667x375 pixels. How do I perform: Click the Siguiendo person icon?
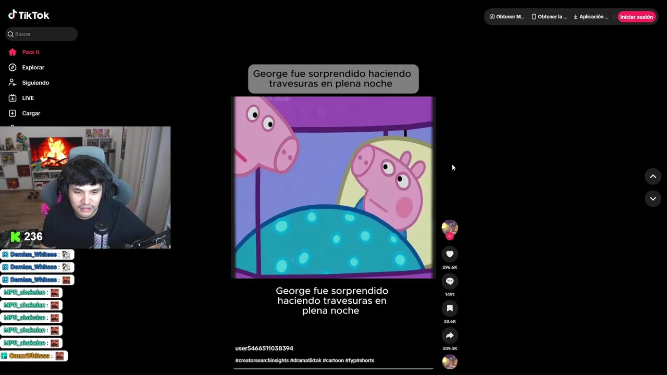tap(13, 82)
